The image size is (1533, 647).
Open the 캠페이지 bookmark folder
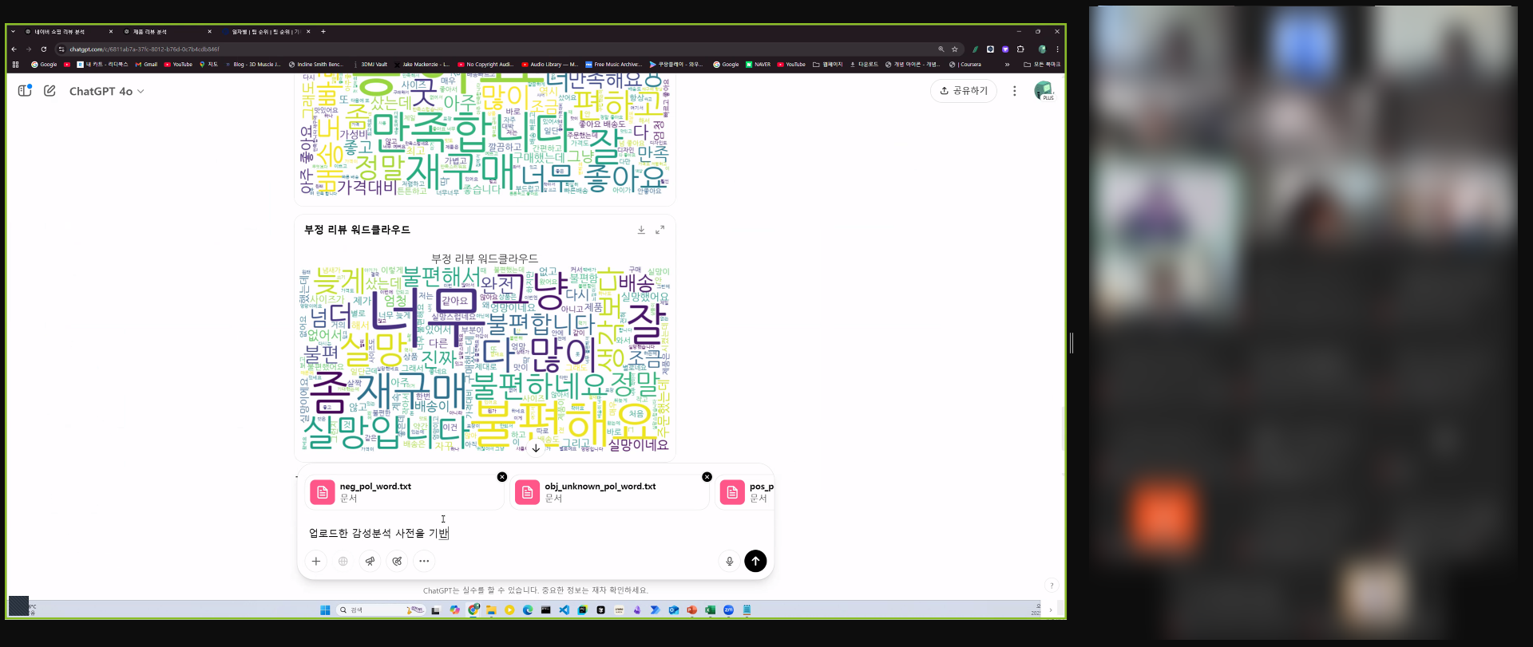pos(828,65)
